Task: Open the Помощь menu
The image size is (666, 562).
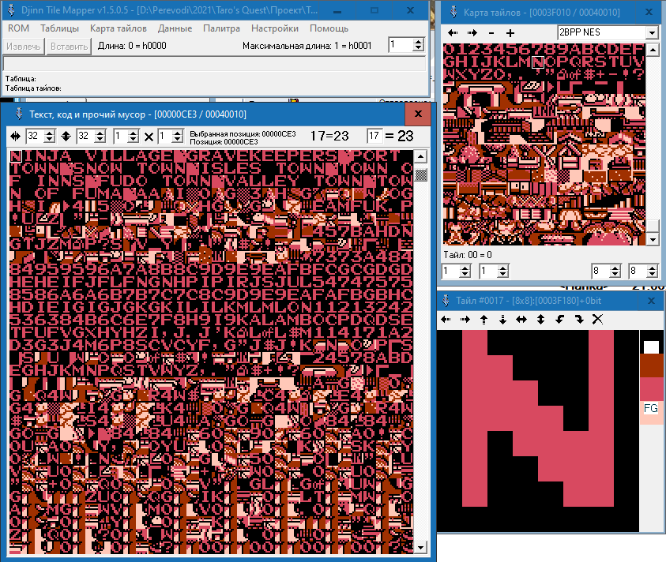Action: 329,28
